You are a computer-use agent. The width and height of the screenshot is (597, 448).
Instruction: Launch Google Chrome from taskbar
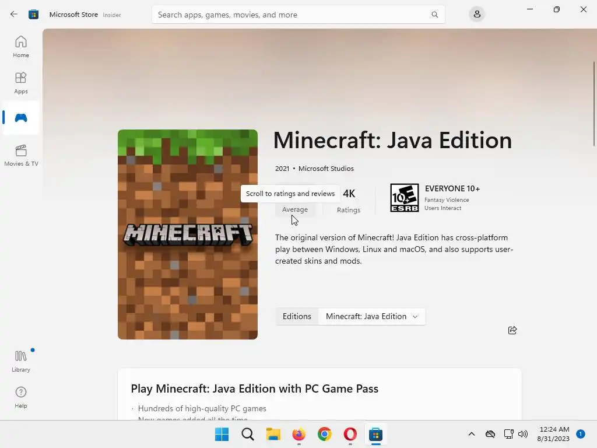tap(324, 434)
